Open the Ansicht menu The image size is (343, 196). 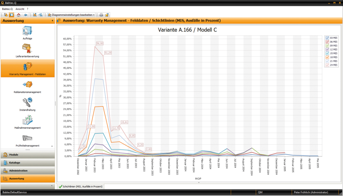point(20,9)
